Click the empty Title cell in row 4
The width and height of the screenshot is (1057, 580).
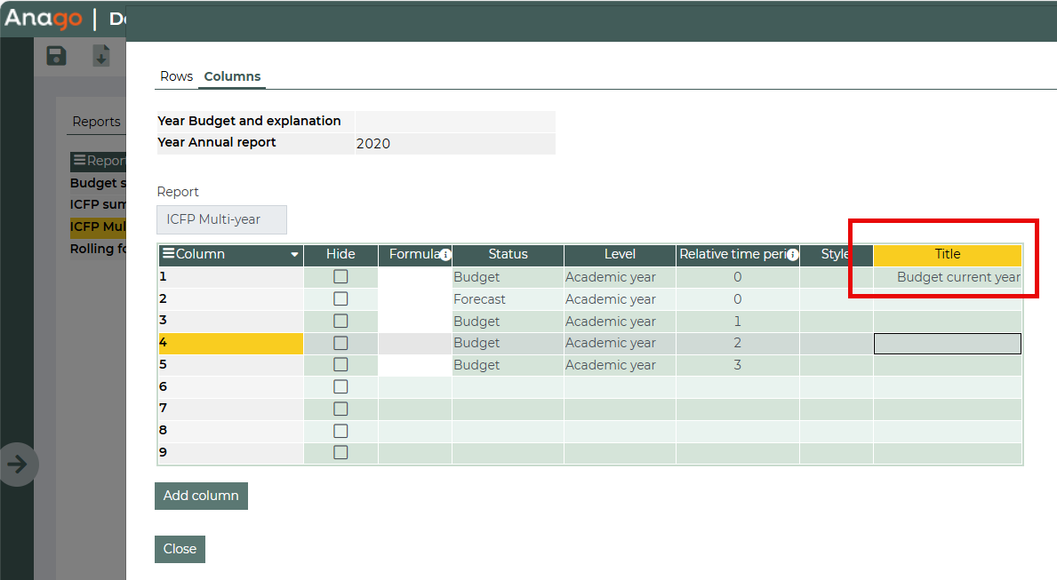pyautogui.click(x=947, y=344)
